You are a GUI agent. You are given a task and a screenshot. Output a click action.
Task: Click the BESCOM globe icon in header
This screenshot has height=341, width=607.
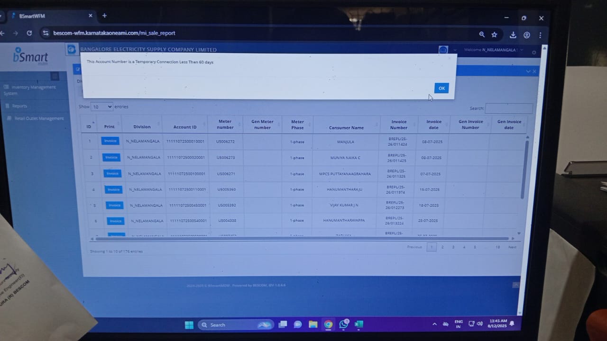(x=71, y=49)
